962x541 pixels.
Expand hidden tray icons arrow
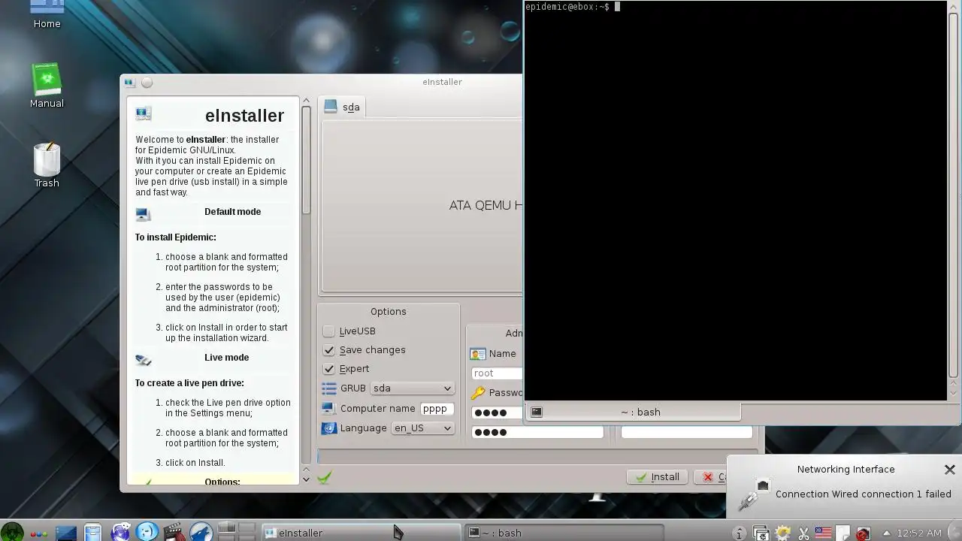pyautogui.click(x=886, y=533)
